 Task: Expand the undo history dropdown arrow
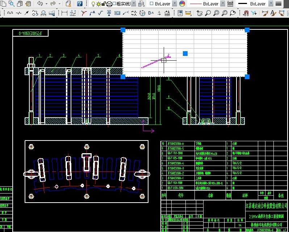tap(46, 4)
